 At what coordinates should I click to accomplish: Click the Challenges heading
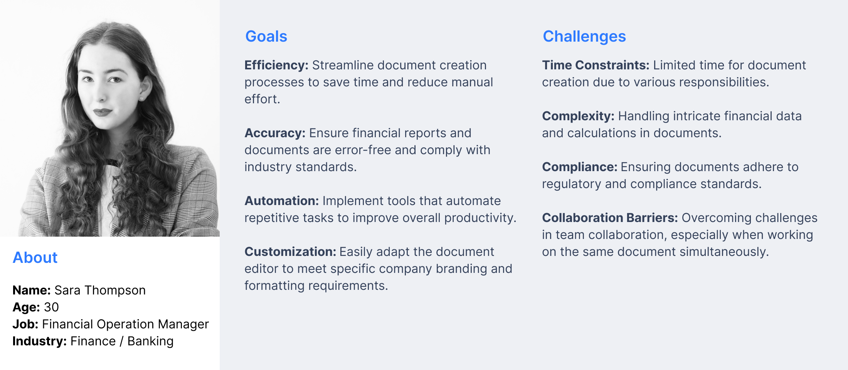584,37
